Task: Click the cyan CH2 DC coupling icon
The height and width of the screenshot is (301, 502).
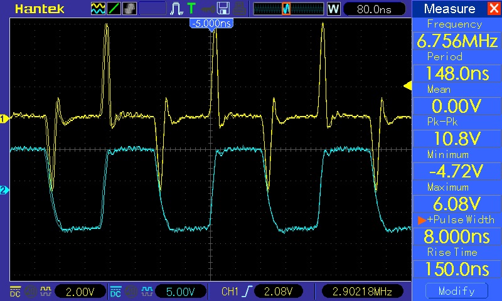Action: tap(115, 292)
